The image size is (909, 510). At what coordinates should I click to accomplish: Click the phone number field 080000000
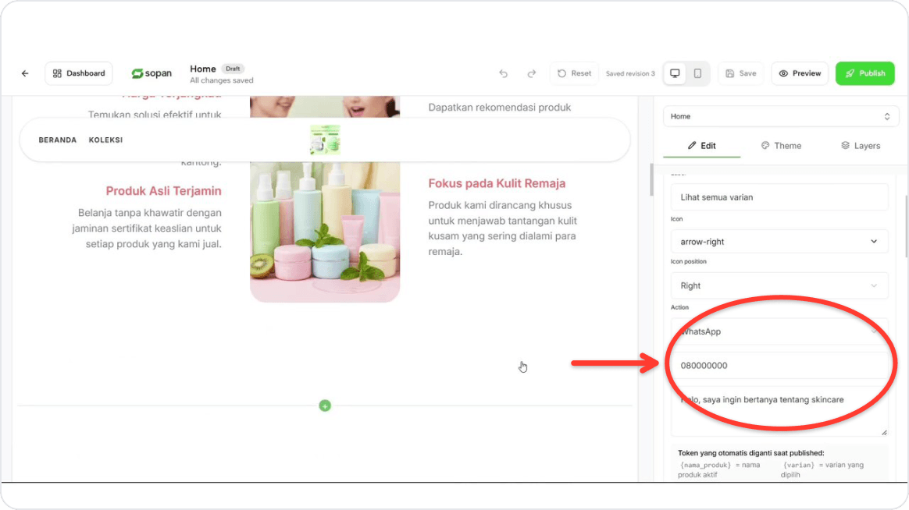(779, 366)
